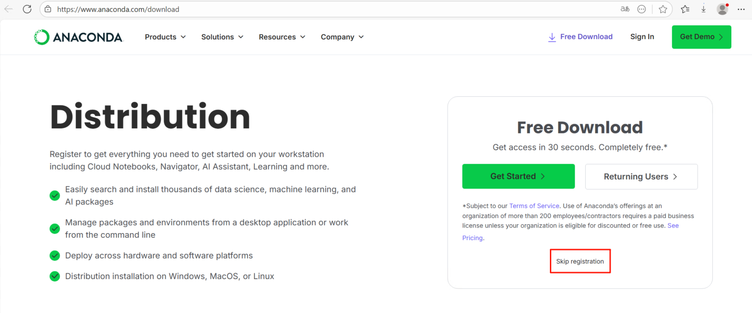The image size is (752, 313).
Task: Expand the Products menu
Action: (165, 37)
